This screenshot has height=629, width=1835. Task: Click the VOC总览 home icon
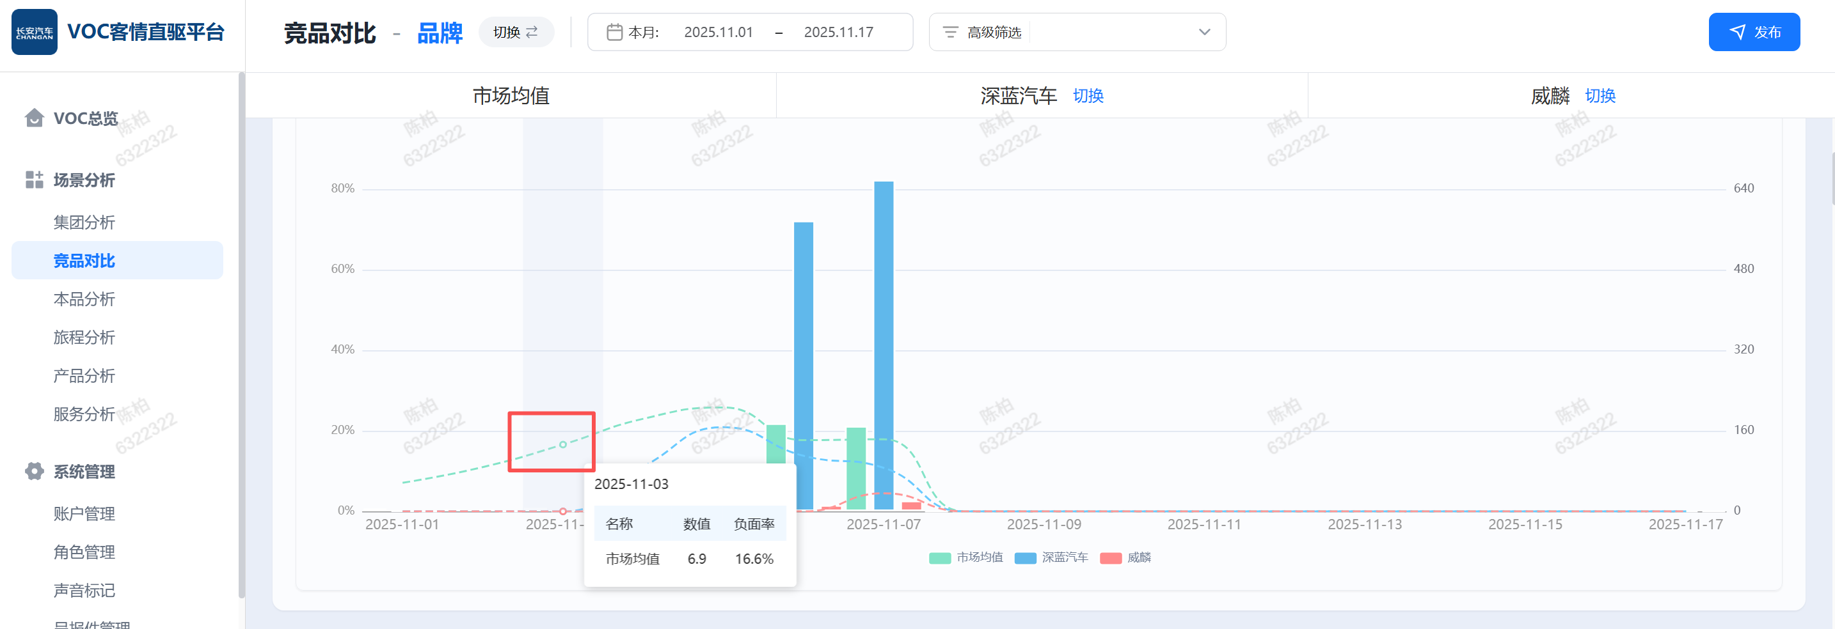(x=33, y=118)
